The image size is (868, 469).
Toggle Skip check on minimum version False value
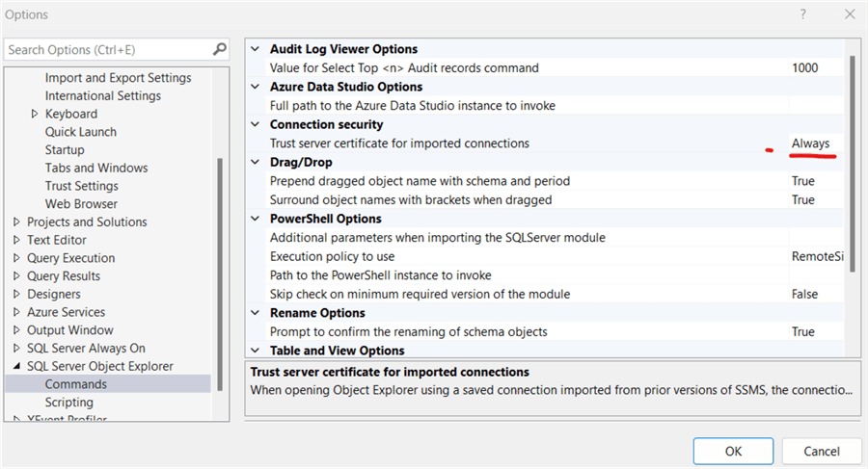[x=804, y=294]
